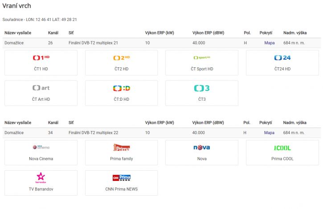The width and height of the screenshot is (323, 209).
Task: Open Mapa link for multiplex 22
Action: 269,133
